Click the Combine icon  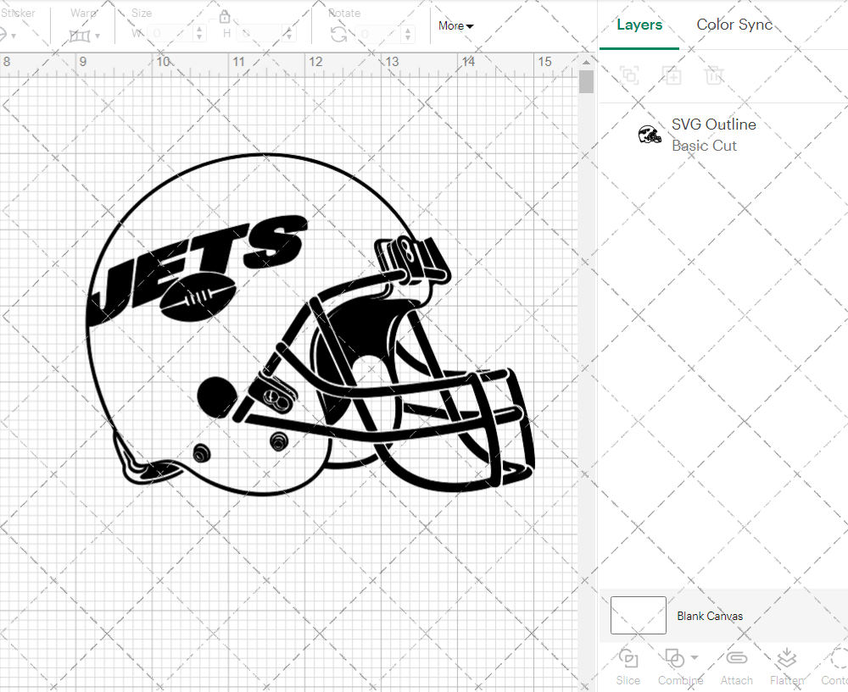click(673, 659)
